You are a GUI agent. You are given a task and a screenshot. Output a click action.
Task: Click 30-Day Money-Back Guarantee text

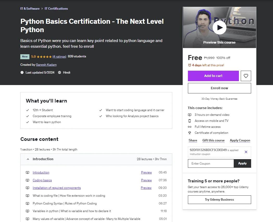click(219, 99)
